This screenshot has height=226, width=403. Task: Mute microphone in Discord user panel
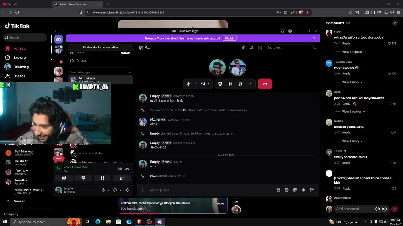point(103,190)
